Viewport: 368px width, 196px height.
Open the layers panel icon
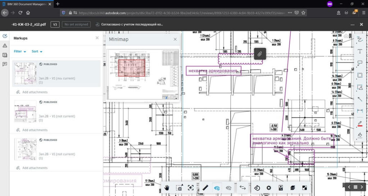pos(293,188)
